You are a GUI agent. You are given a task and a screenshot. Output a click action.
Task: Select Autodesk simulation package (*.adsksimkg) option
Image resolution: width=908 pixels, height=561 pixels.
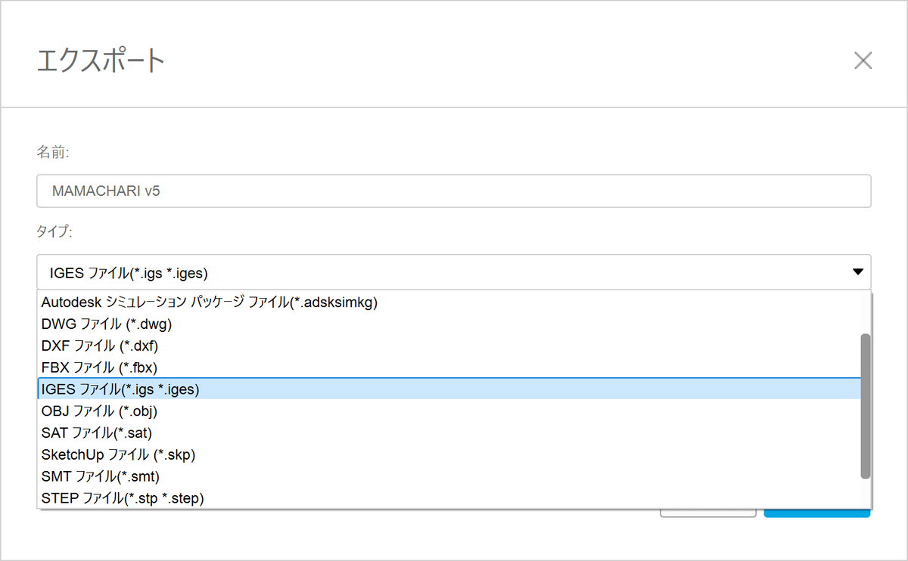coord(210,302)
